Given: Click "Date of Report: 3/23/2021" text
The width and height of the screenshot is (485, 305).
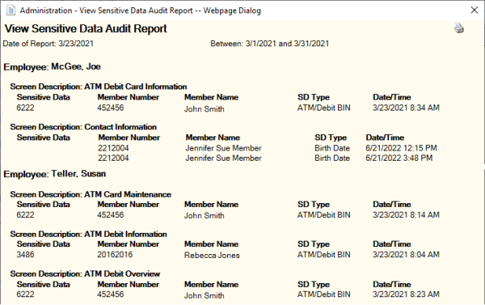Looking at the screenshot, I should pyautogui.click(x=48, y=43).
